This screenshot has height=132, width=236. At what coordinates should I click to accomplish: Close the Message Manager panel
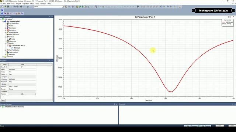coord(117,104)
